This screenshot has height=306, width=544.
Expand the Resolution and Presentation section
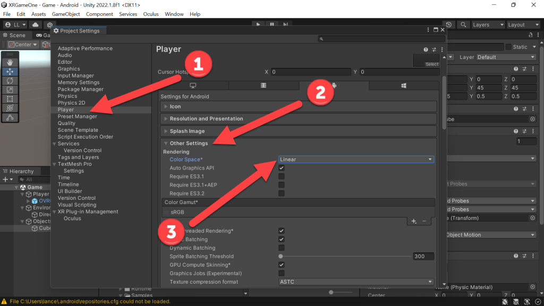tap(299, 118)
